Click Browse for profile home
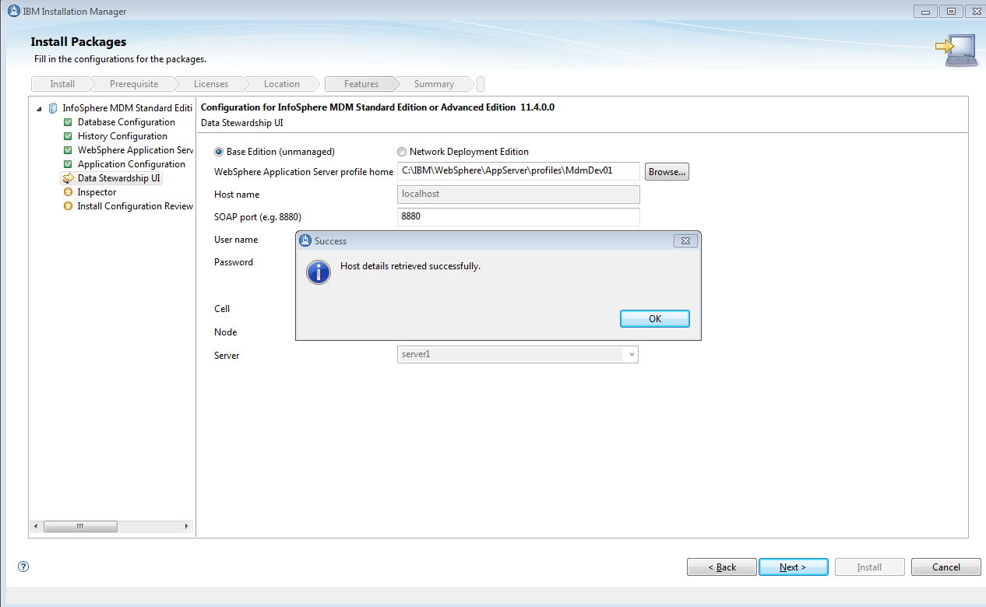This screenshot has height=607, width=986. click(x=667, y=172)
